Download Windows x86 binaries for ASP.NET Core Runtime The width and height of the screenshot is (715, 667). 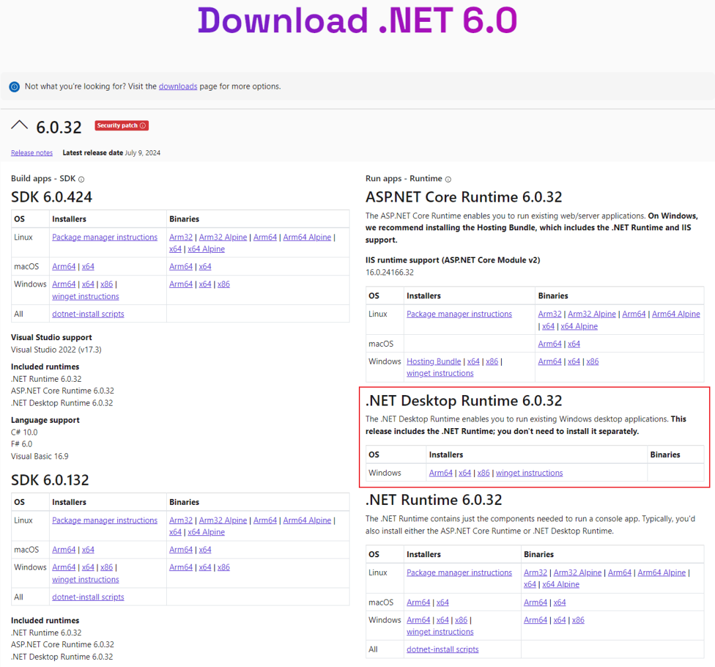[x=592, y=361]
